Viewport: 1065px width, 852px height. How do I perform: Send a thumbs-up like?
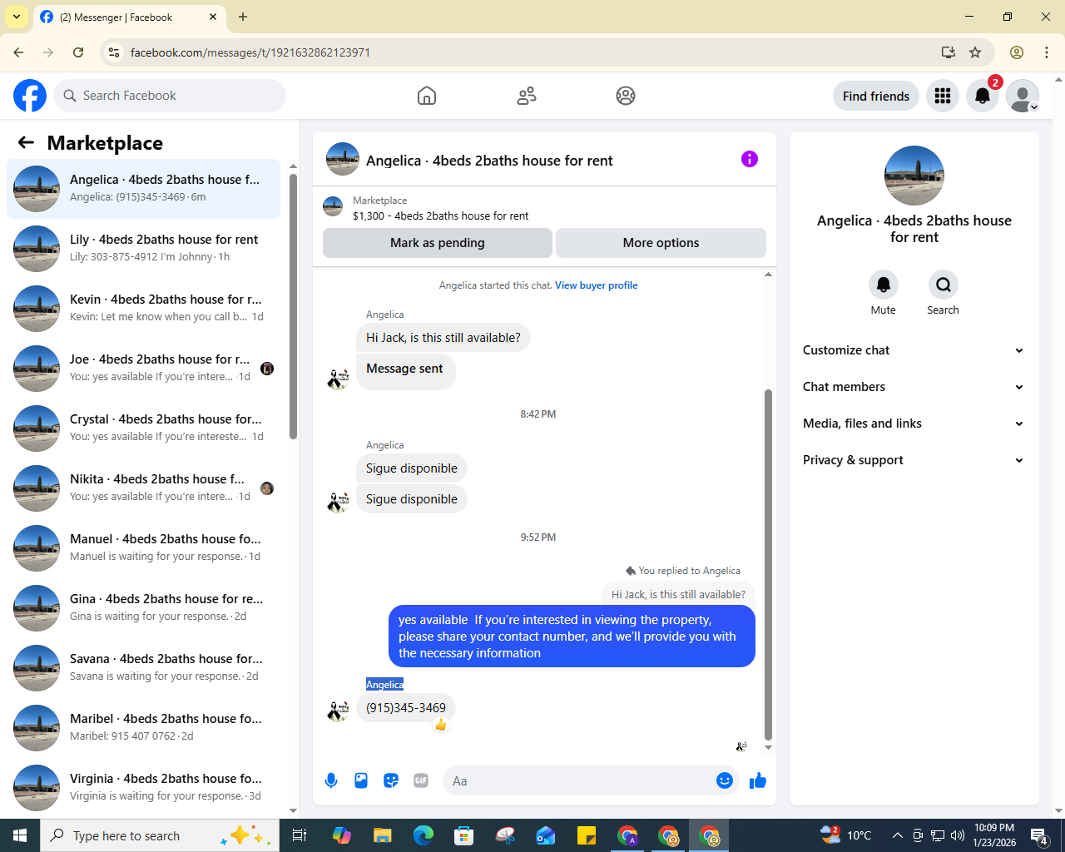758,780
